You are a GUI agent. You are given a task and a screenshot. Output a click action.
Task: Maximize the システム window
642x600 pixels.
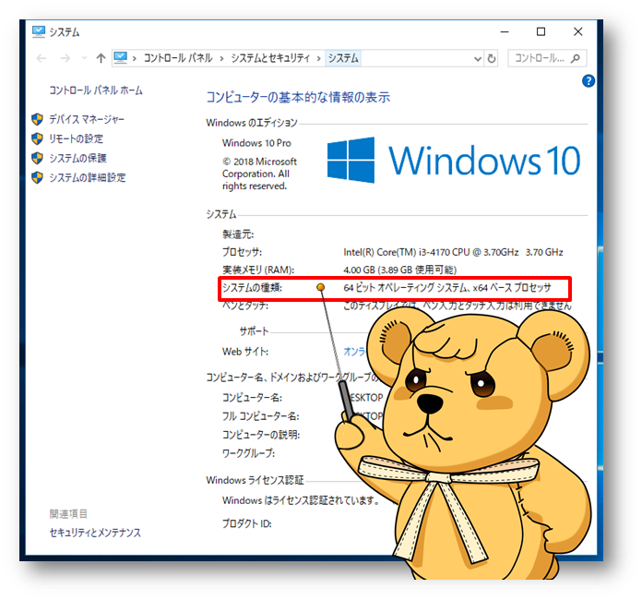(x=541, y=31)
